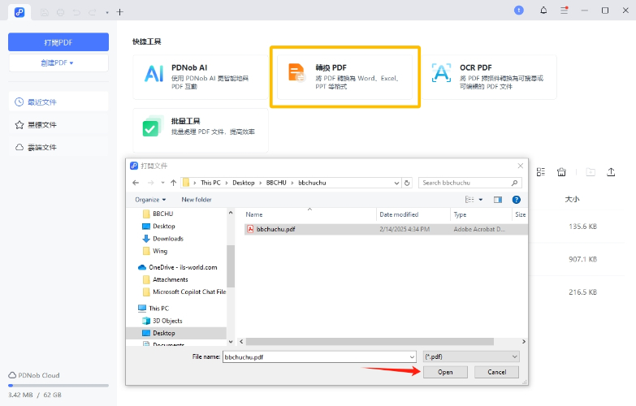Screen dimensions: 636x406
Task: Click the orange convert PDF icon
Action: 296,73
